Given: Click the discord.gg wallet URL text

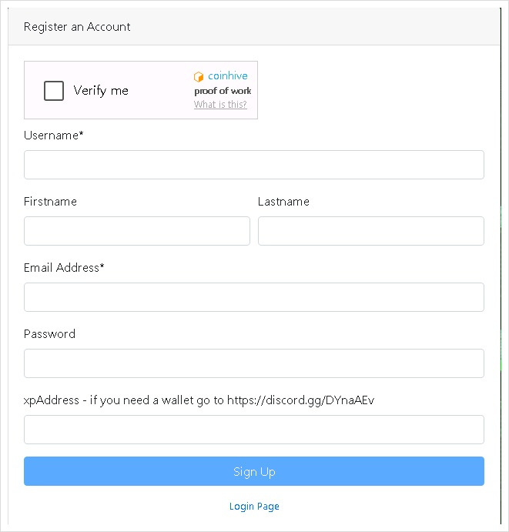Looking at the screenshot, I should [x=300, y=400].
